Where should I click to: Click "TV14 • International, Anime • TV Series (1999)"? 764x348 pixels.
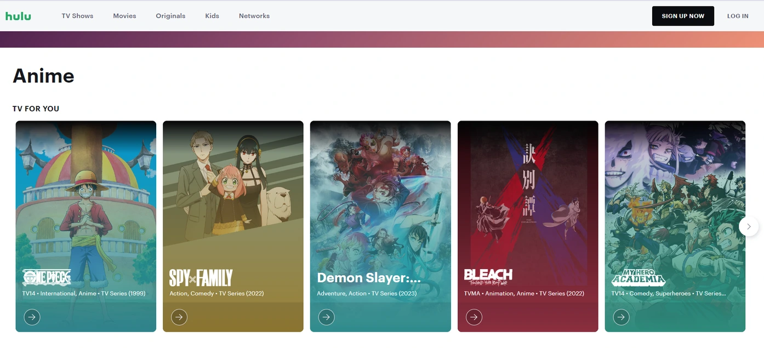coord(84,294)
